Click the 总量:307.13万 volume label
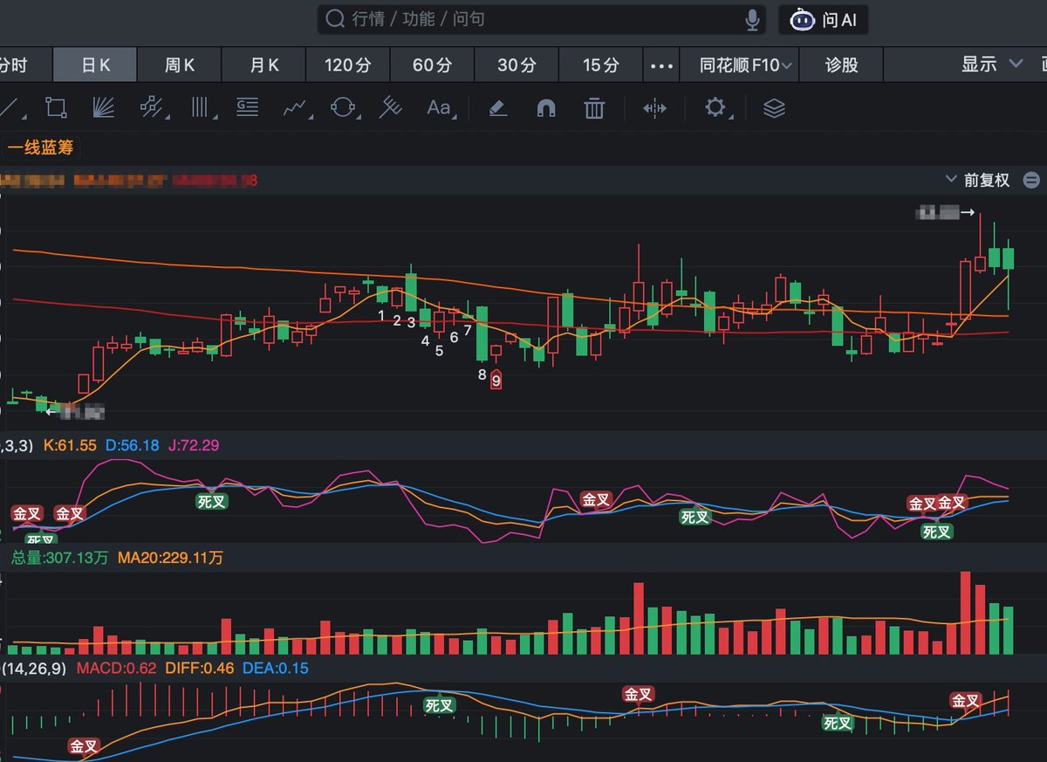The width and height of the screenshot is (1047, 762). coord(60,557)
